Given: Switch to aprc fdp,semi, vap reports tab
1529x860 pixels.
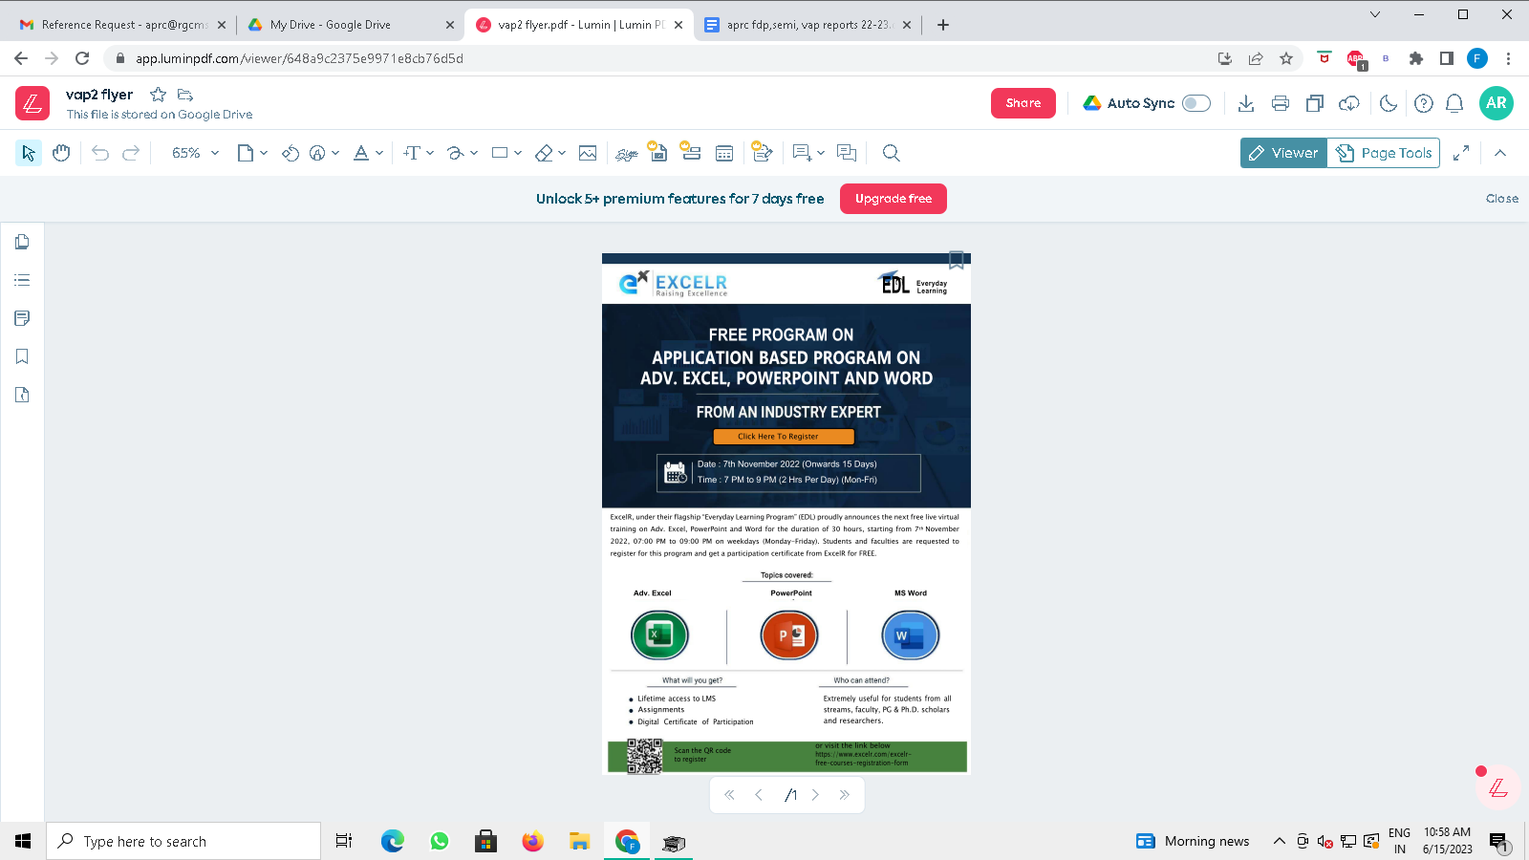Looking at the screenshot, I should click(808, 25).
